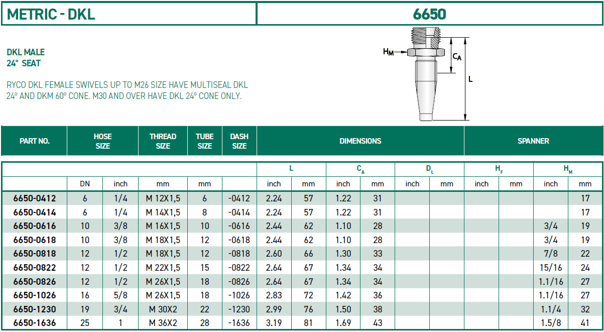Click L inch value 2.99
604x332 pixels.
point(274,309)
